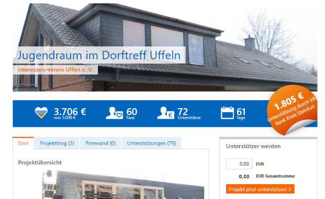Click the 61 Tage remaining counter
The width and height of the screenshot is (325, 199).
tap(241, 113)
